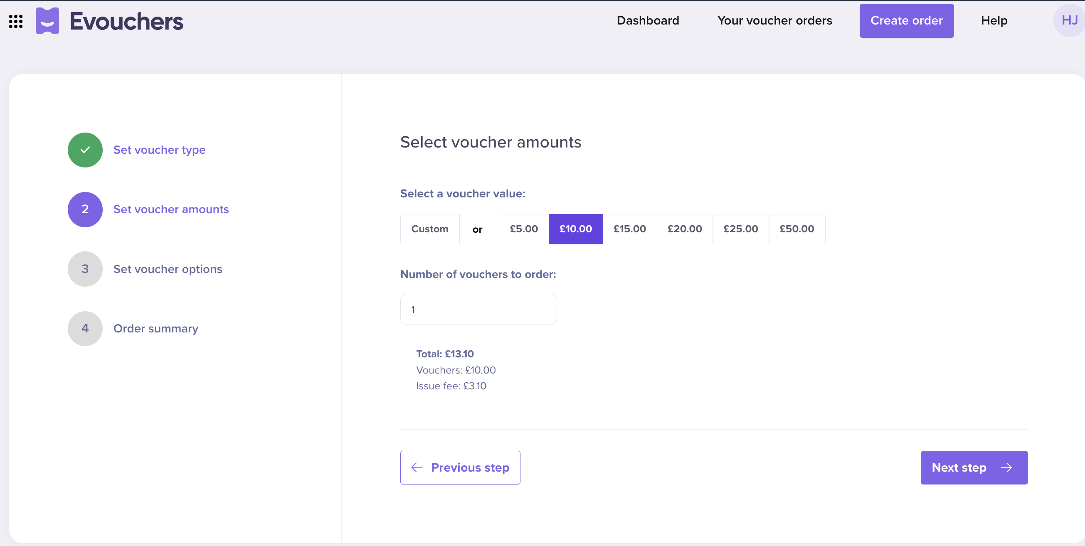Click the step 2 circle icon

(x=85, y=209)
